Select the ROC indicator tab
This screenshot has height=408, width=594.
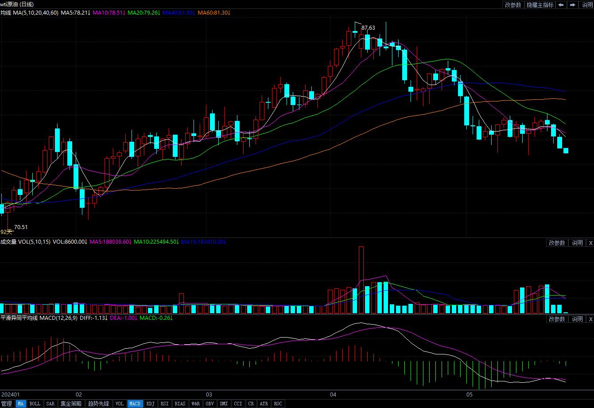point(278,404)
